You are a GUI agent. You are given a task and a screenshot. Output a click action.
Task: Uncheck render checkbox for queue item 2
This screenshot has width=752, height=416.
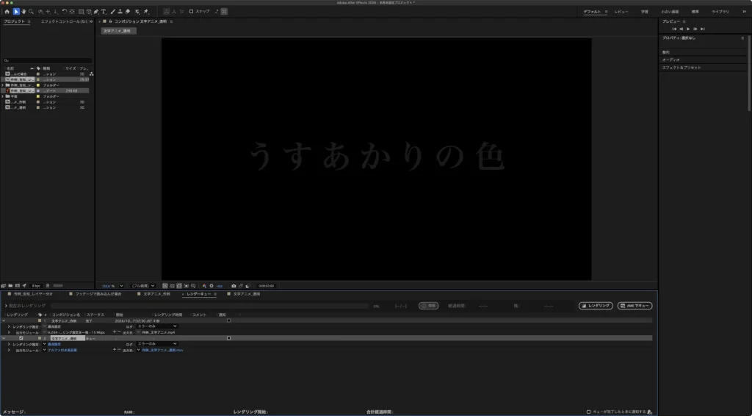tap(21, 338)
